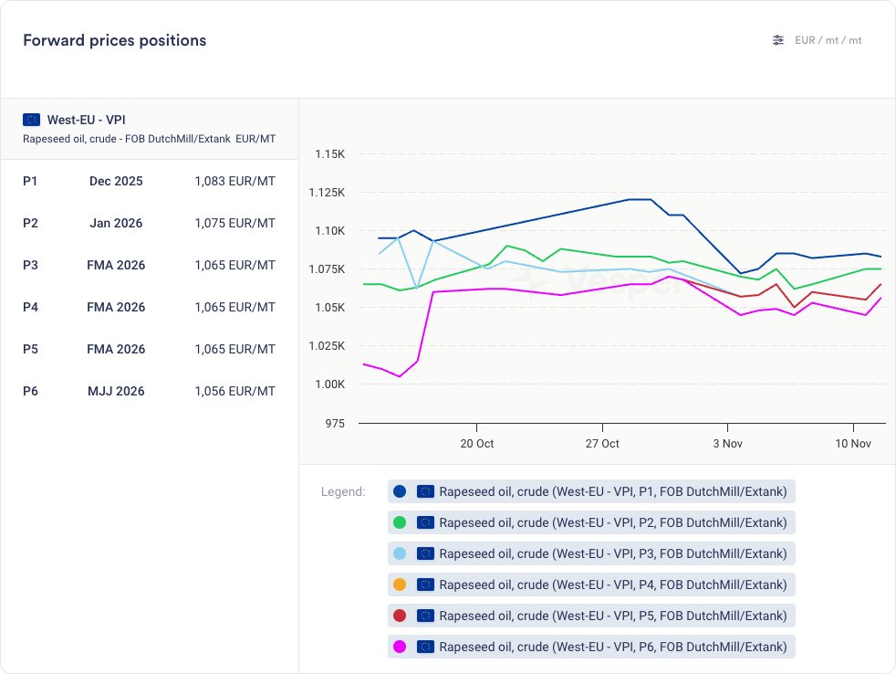The image size is (896, 674).
Task: Click the EU flag in P5 legend entry
Action: 424,616
